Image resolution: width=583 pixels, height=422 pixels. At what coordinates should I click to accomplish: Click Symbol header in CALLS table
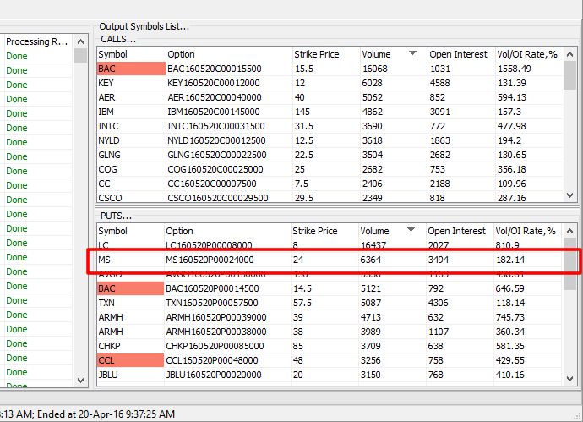(x=131, y=54)
